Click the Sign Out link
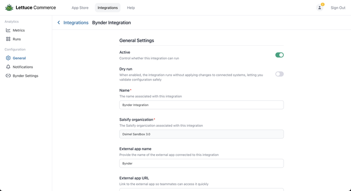 (338, 8)
